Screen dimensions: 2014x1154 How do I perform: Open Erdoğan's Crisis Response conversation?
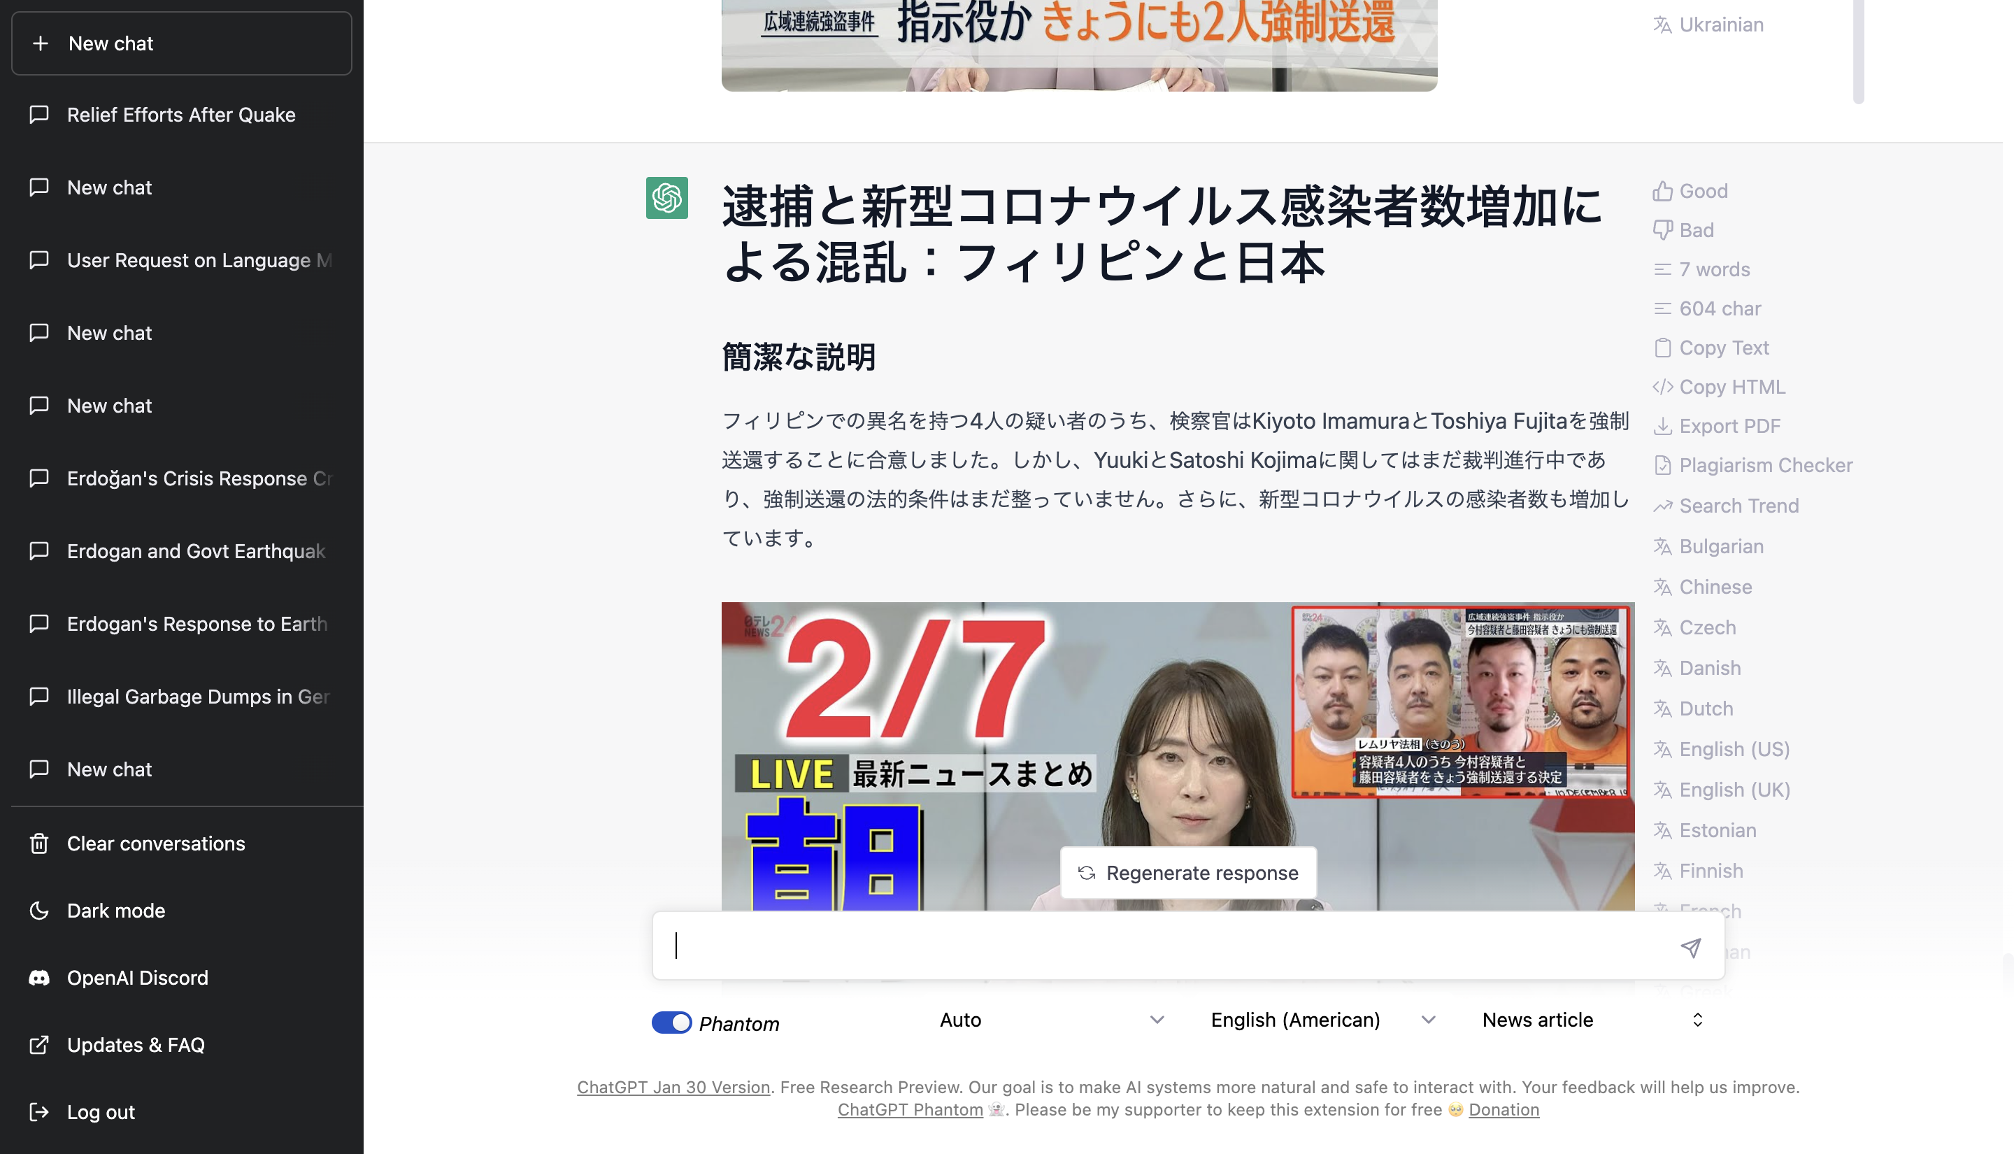181,478
